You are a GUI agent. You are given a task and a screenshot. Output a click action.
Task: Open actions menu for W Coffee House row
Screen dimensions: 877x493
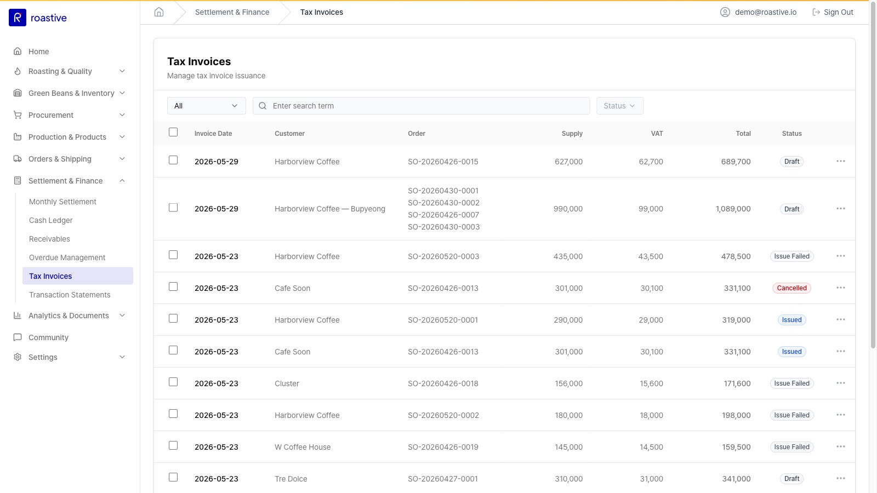pyautogui.click(x=841, y=446)
